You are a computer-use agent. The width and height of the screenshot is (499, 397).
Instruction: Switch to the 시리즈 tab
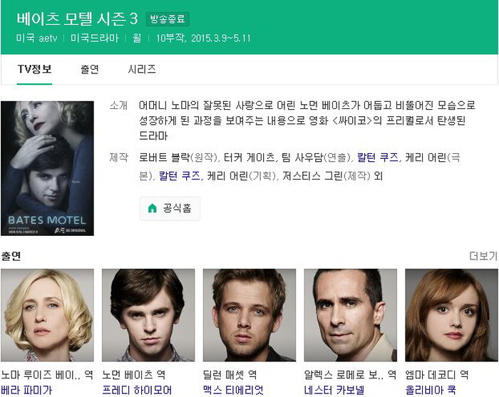pos(142,69)
